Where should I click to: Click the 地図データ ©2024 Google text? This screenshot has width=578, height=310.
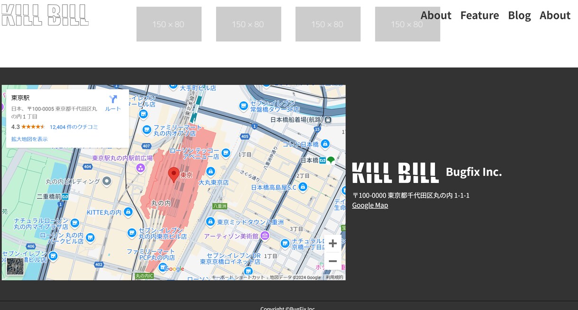pyautogui.click(x=295, y=277)
